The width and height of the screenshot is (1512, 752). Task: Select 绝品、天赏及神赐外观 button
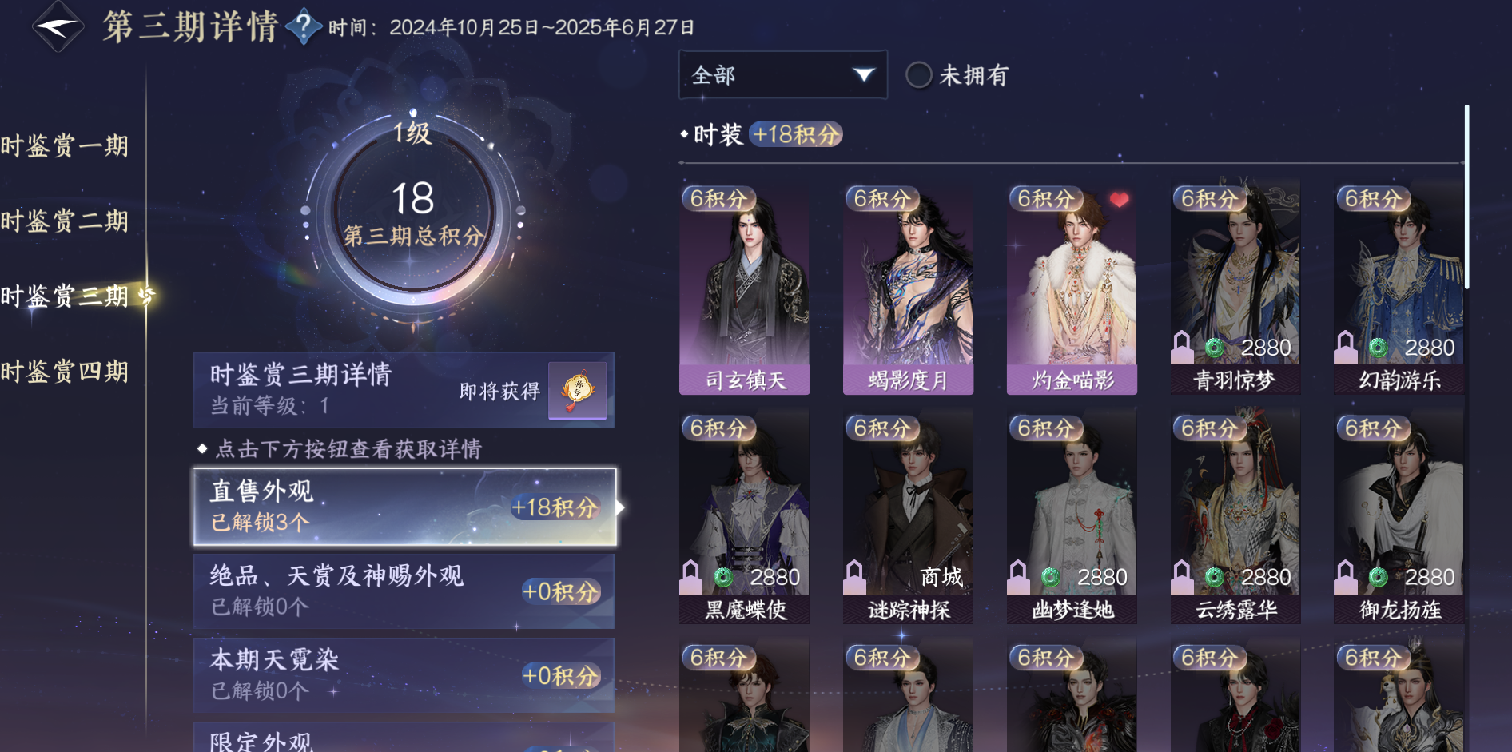(404, 591)
